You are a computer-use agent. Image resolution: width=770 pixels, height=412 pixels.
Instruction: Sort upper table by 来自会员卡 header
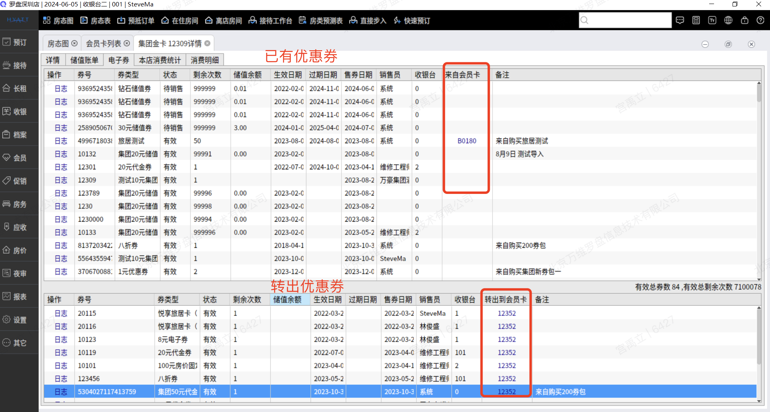tap(467, 75)
